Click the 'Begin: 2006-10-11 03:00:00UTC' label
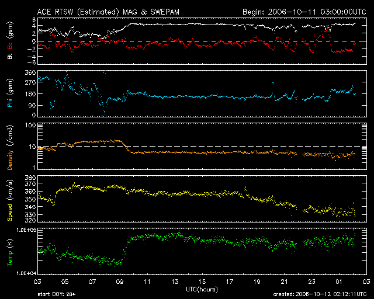 304,12
